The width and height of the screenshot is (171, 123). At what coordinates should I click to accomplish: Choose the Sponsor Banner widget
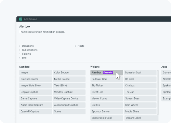(x=107, y=111)
